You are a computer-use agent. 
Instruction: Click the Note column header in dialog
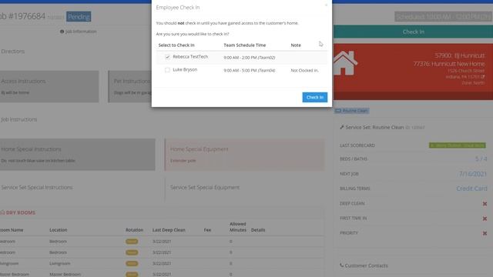coord(296,45)
